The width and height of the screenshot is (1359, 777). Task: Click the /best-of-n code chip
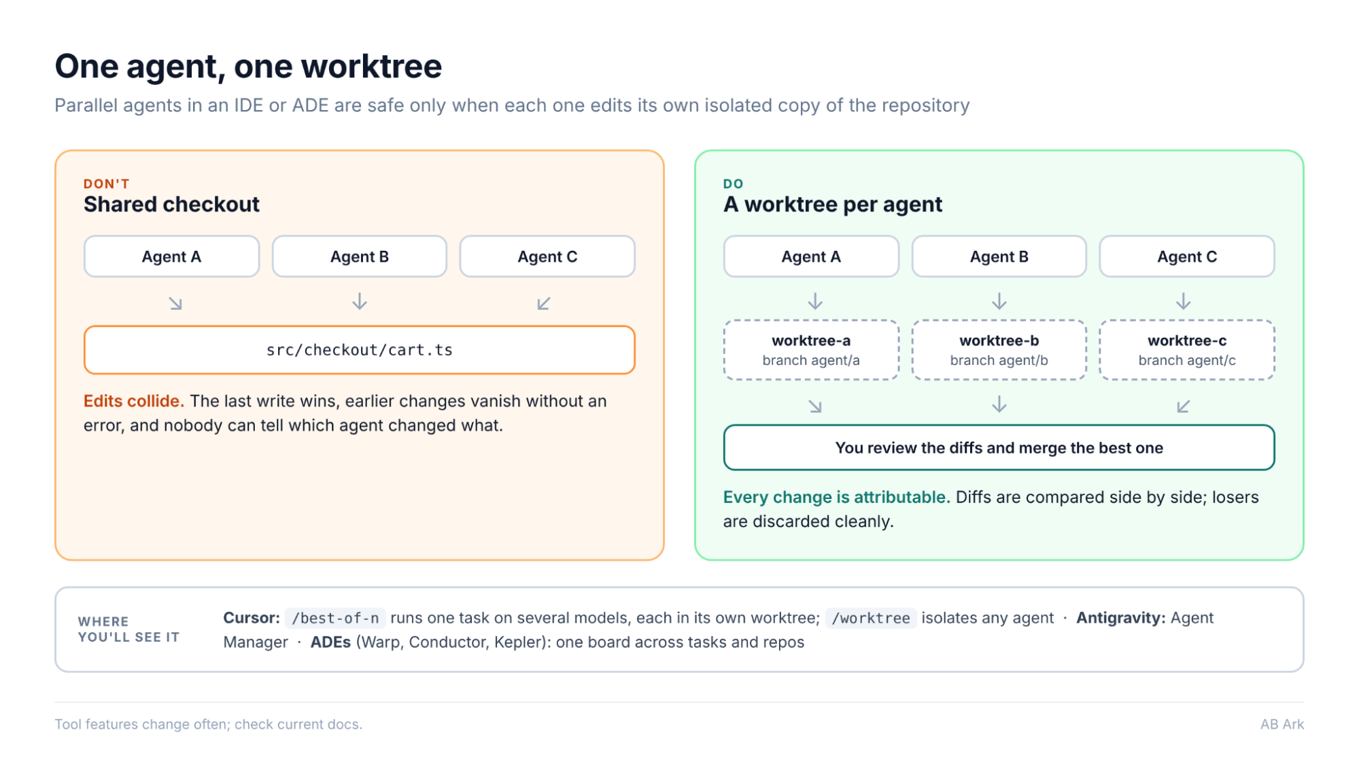pyautogui.click(x=335, y=618)
